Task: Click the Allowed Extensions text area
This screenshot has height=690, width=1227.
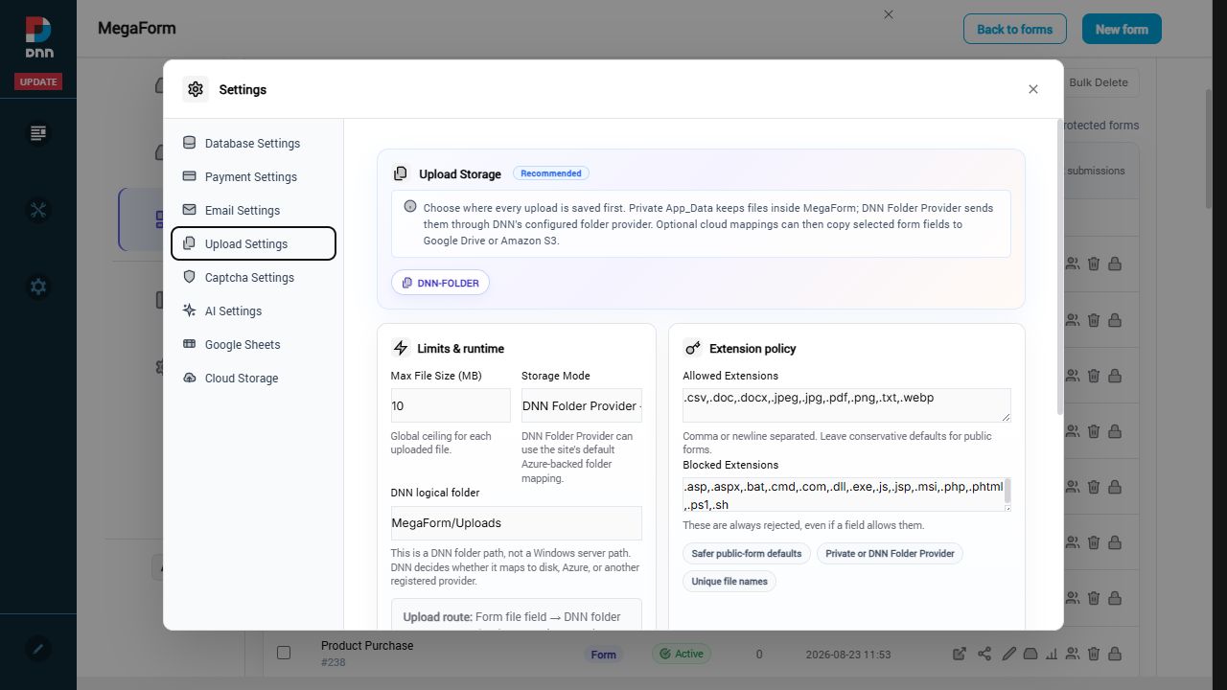Action: pos(846,404)
